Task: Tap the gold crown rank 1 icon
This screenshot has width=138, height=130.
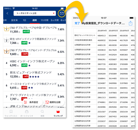Action: [x=6, y=29]
